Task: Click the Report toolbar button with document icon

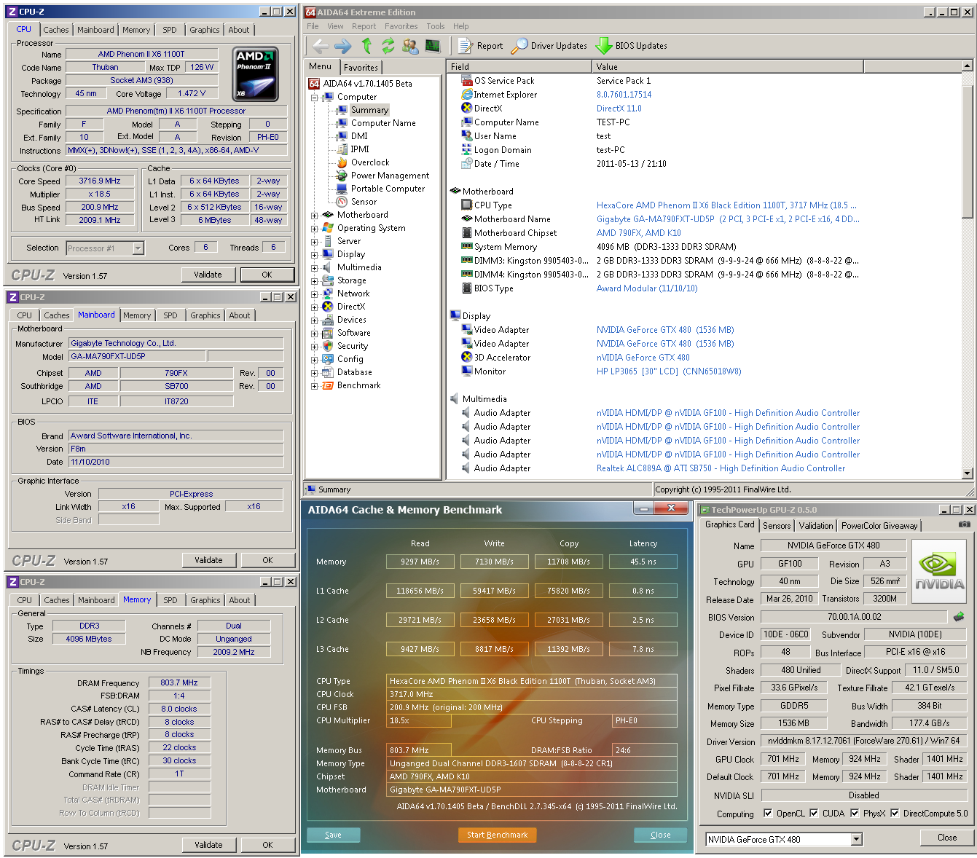Action: tap(481, 46)
